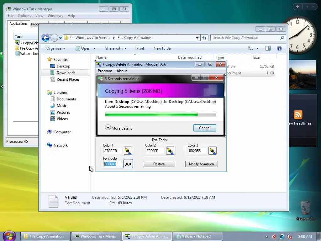Click the Font color Aa button

coord(128,164)
